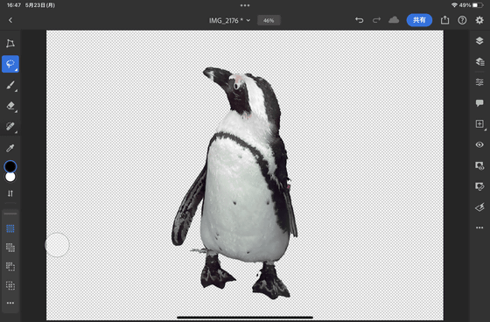Open the 46% zoom level field
Screen dimensions: 490x322
point(269,21)
